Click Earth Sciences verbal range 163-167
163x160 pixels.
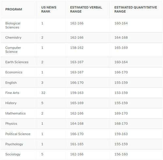pos(77,62)
